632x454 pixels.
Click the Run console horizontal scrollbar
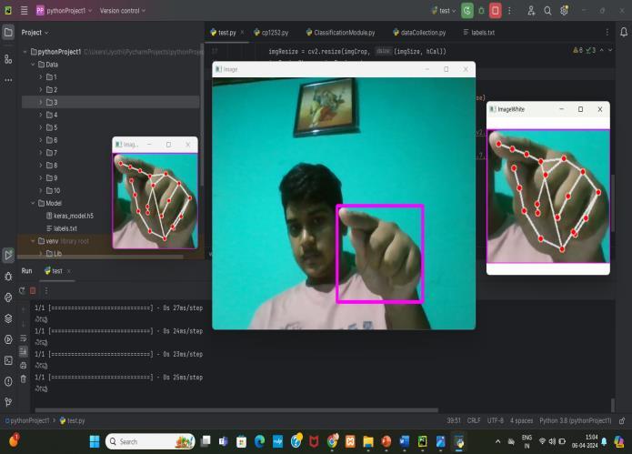click(236, 410)
